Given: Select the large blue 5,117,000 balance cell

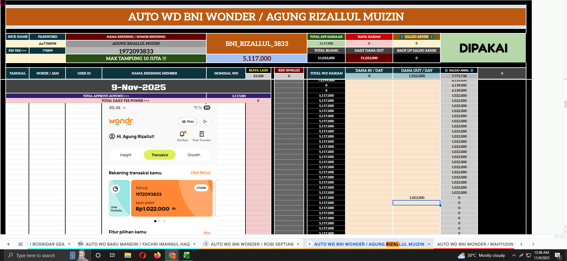Looking at the screenshot, I should point(257,59).
